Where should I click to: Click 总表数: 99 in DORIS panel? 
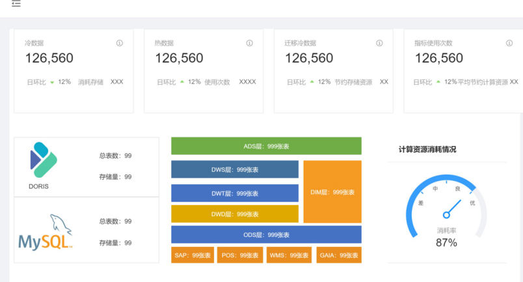coord(115,156)
